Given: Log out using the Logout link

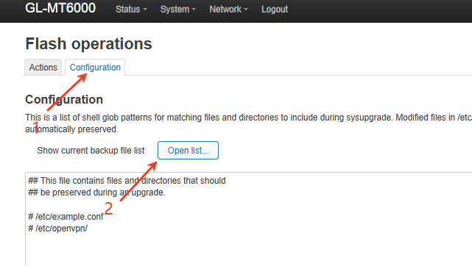Looking at the screenshot, I should pos(275,10).
